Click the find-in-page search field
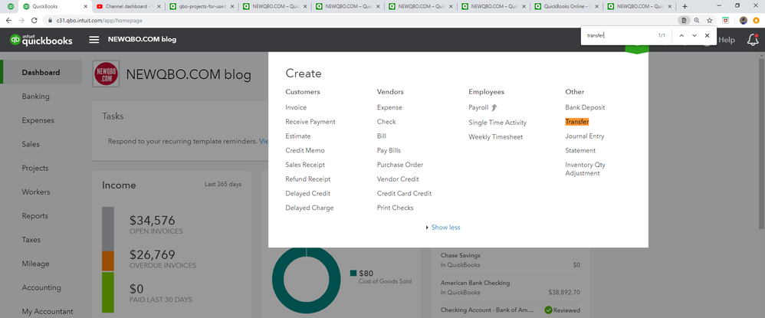Screen dimensions: 765x318 tap(618, 36)
